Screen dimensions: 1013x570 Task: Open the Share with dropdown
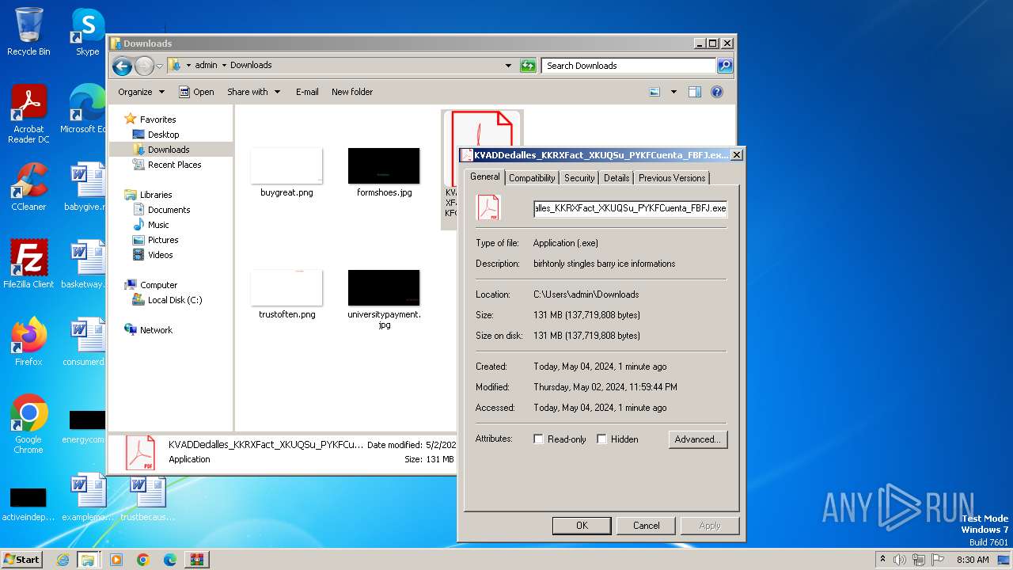(x=253, y=92)
